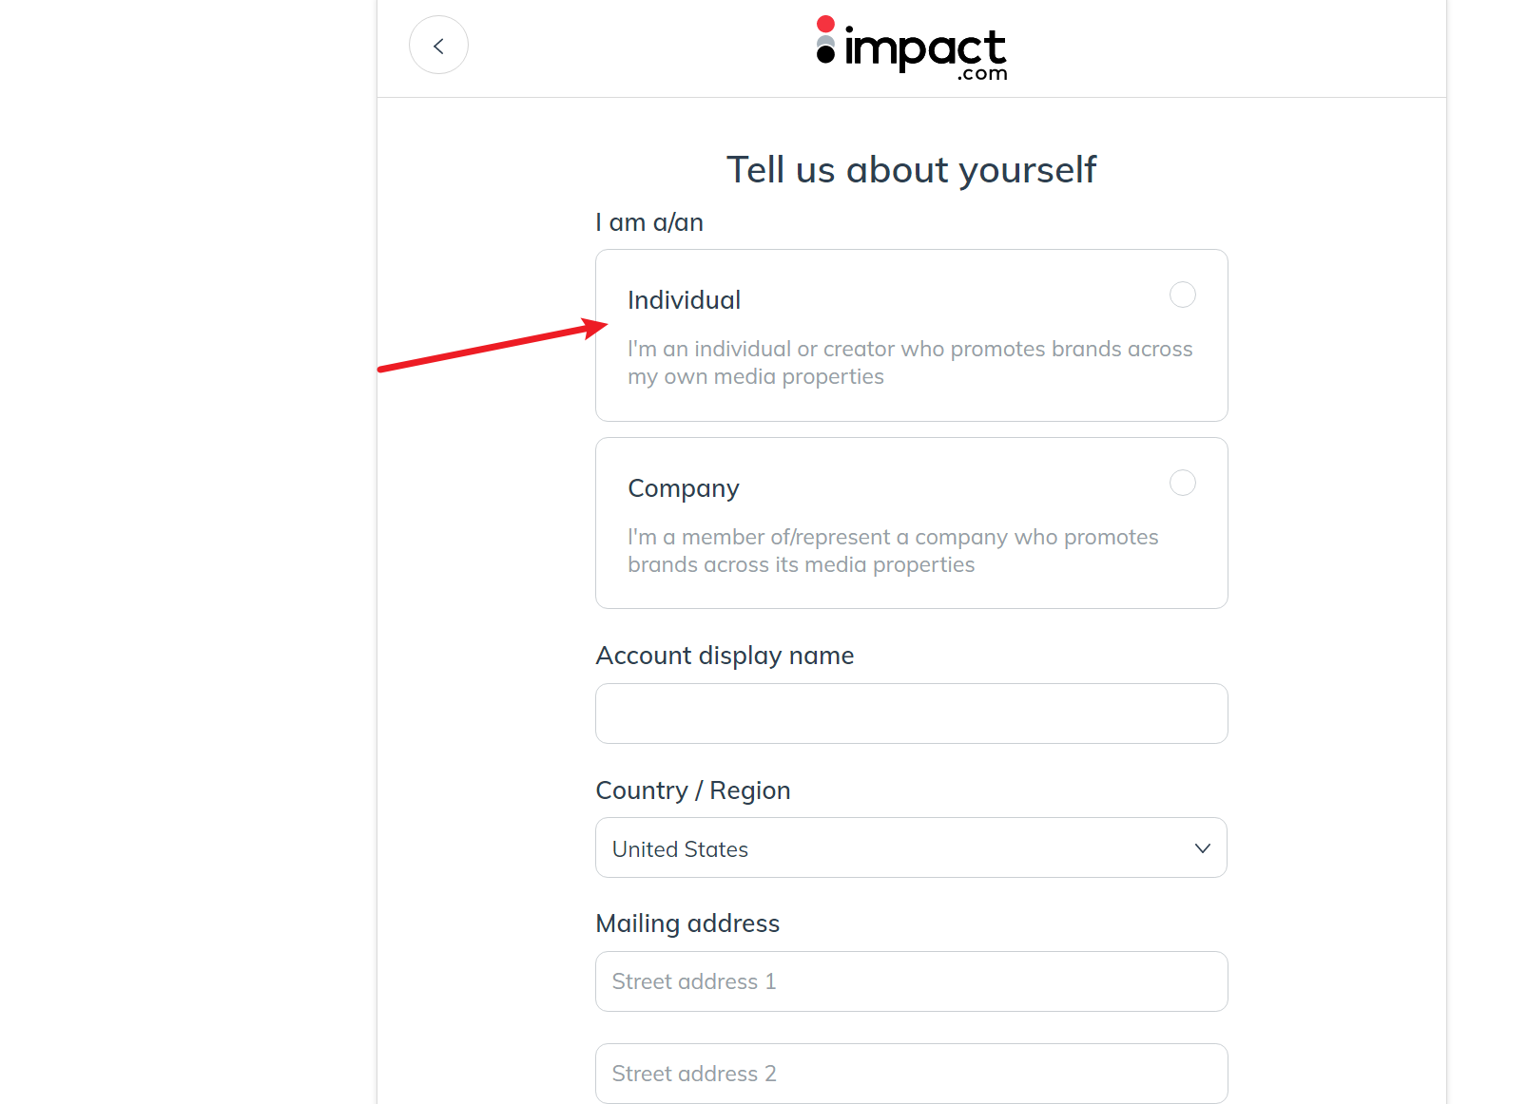
Task: Click the dropdown chevron beside United States
Action: click(1202, 848)
